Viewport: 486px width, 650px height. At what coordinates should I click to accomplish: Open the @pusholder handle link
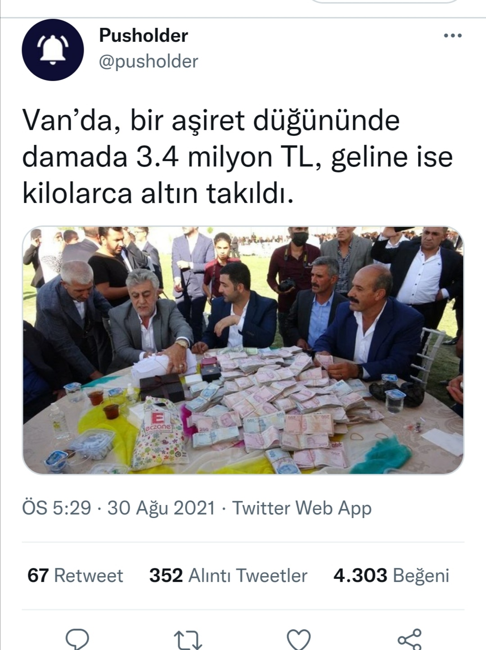148,62
